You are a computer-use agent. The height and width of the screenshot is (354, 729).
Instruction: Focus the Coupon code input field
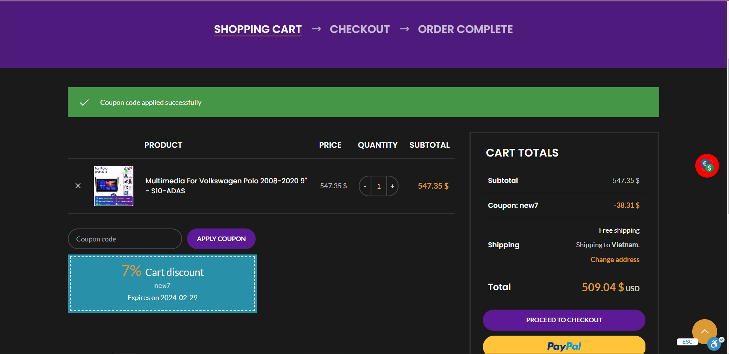[x=125, y=239]
